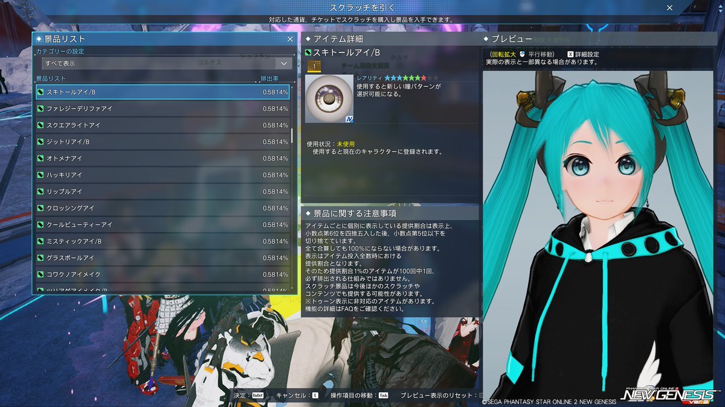Click the 景品リスト column header above the rows

(51, 78)
